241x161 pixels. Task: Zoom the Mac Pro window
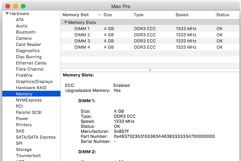click(23, 6)
